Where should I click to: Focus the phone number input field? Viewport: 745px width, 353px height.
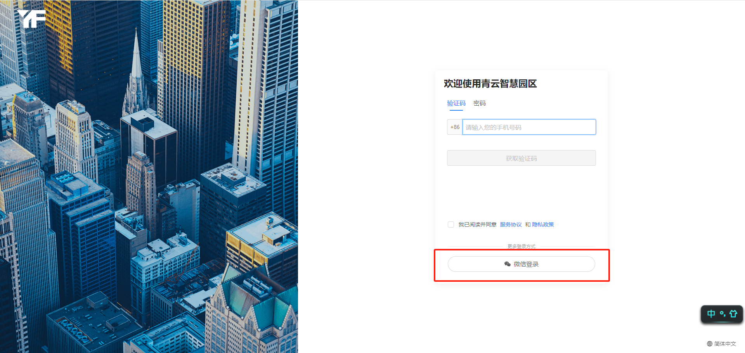[529, 127]
